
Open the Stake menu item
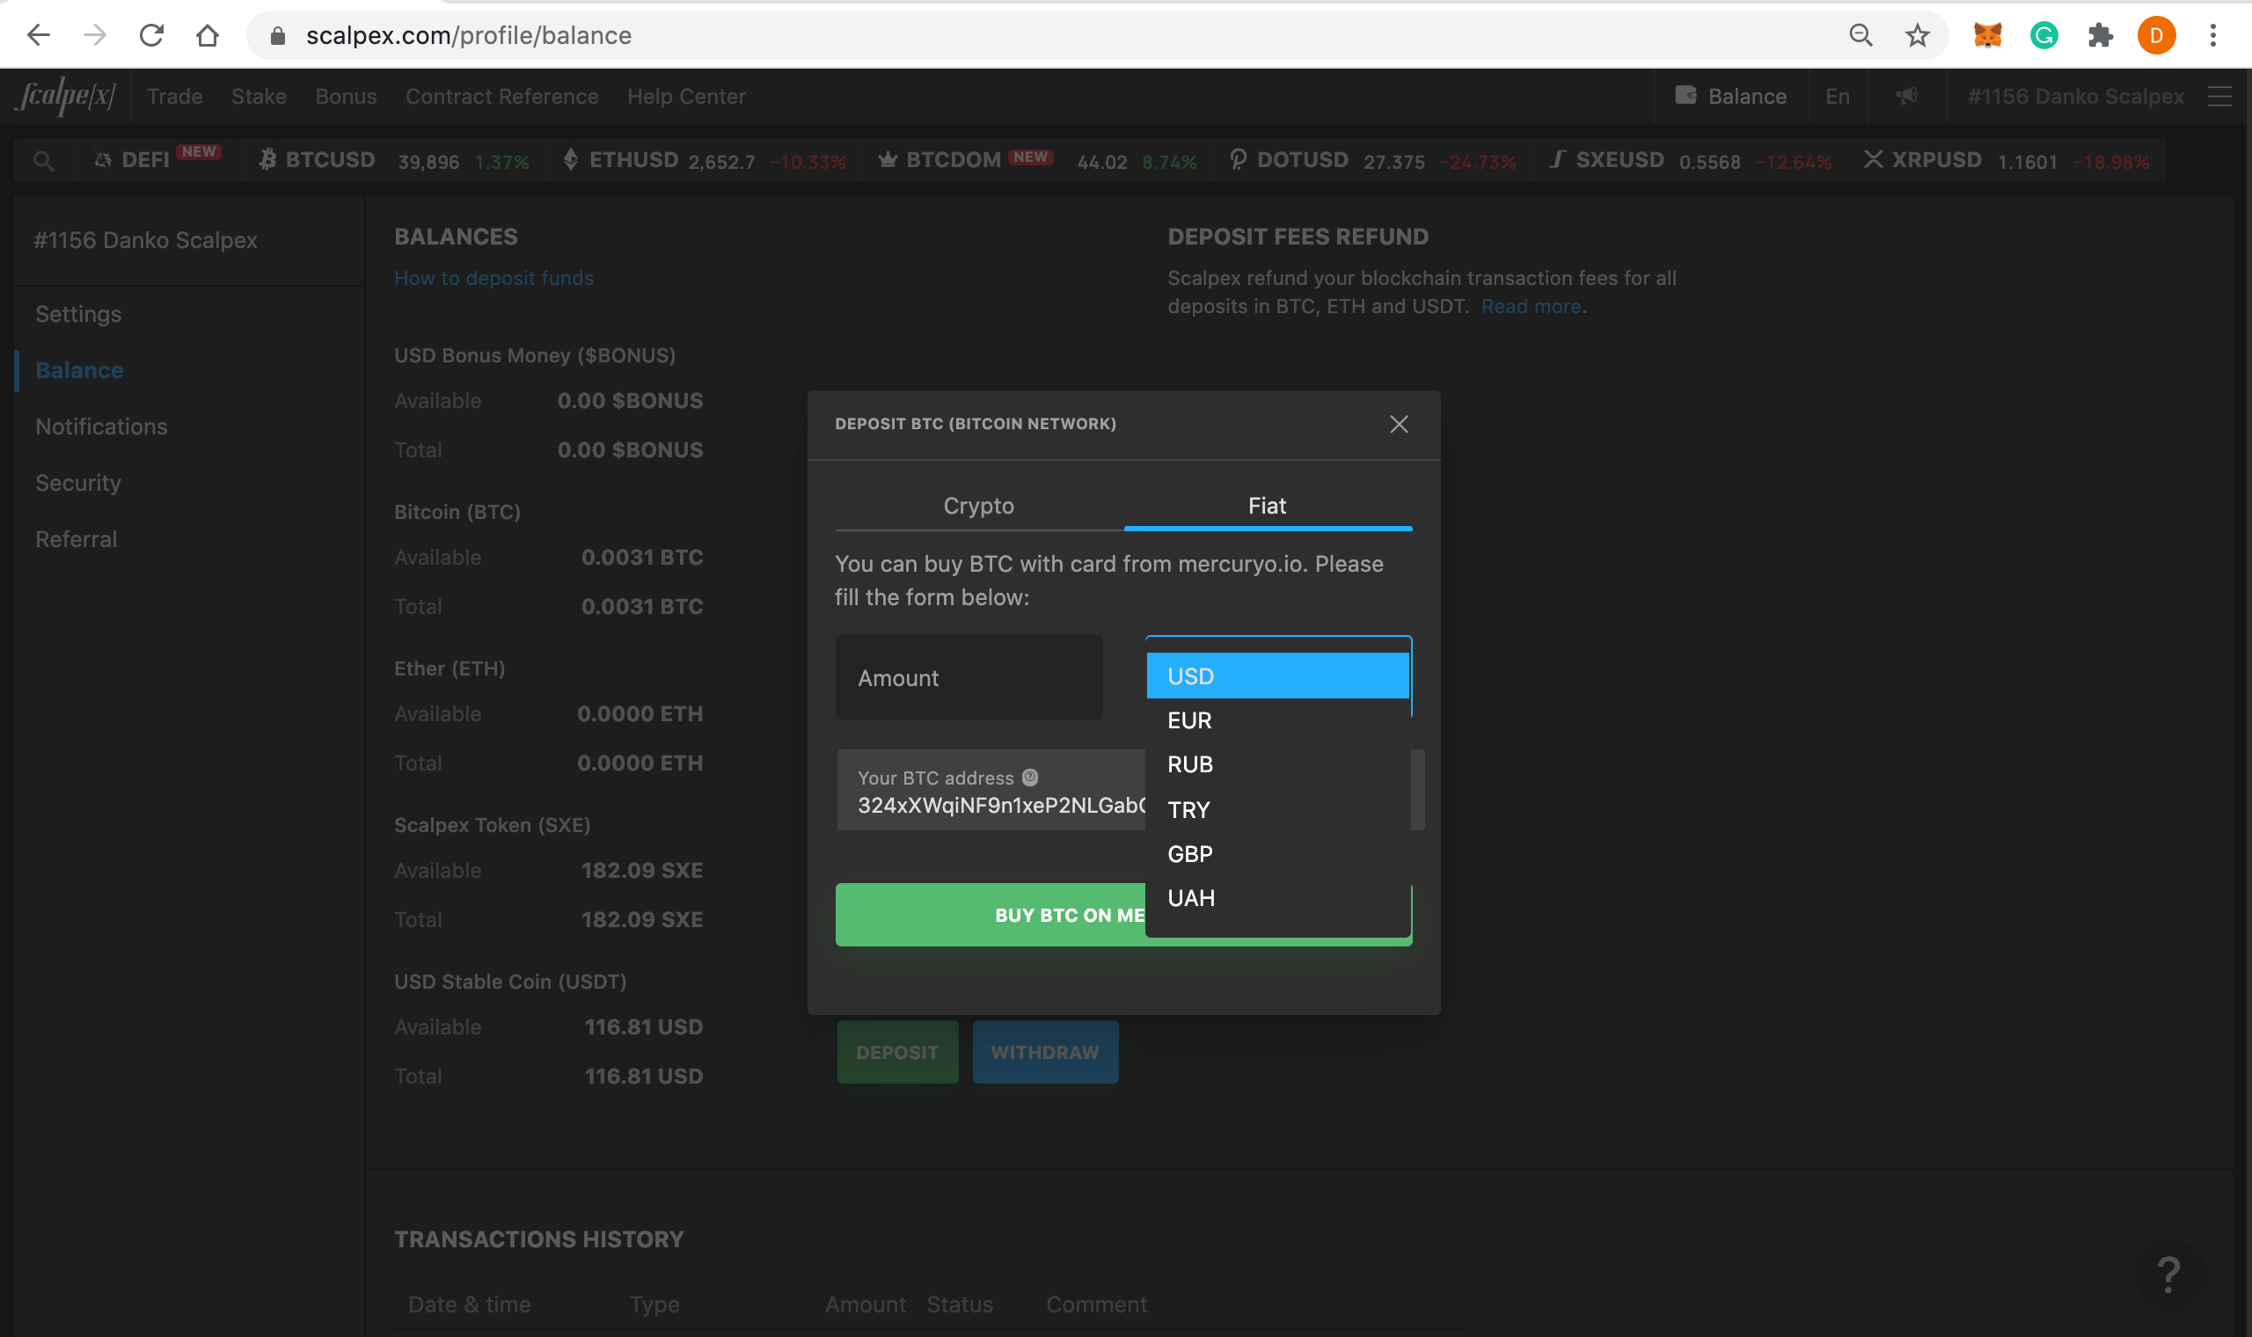tap(259, 97)
